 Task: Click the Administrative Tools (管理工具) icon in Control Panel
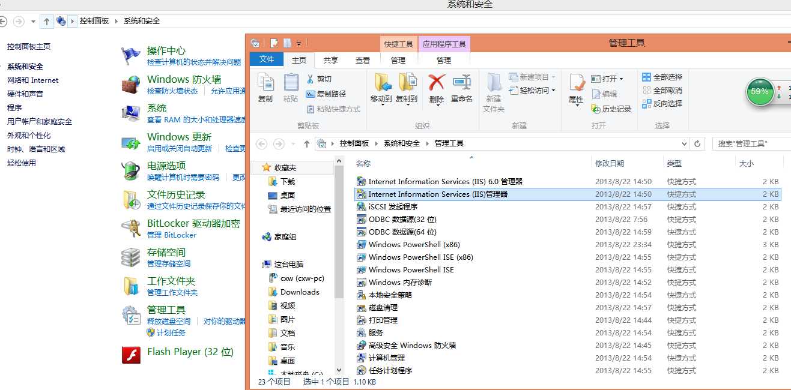[x=131, y=315]
